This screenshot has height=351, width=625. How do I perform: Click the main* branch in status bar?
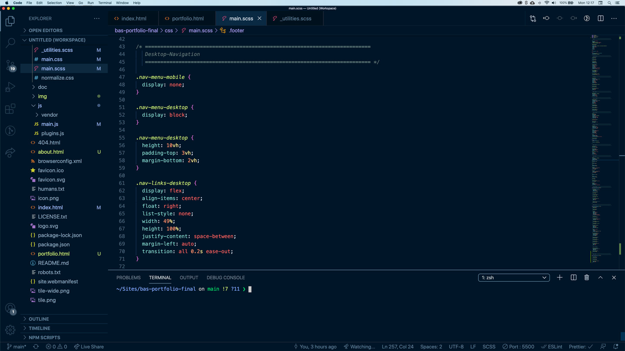tap(16, 347)
